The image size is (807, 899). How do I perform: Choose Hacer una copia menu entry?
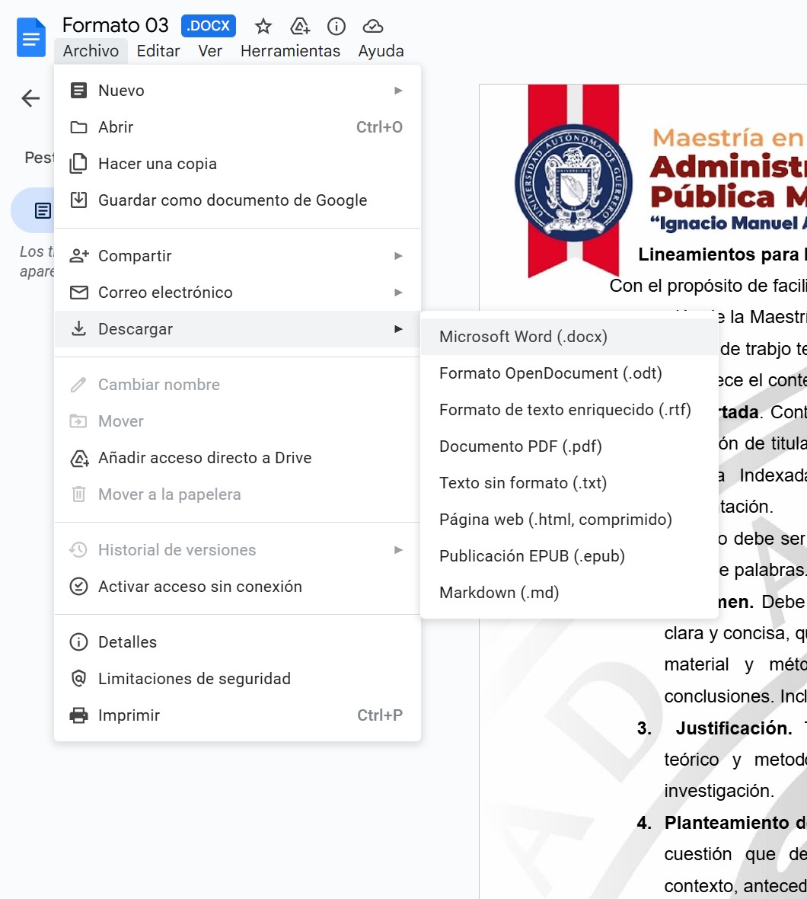[x=238, y=164]
